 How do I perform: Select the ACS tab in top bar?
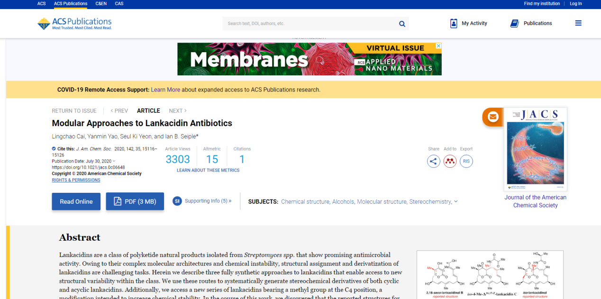[42, 4]
